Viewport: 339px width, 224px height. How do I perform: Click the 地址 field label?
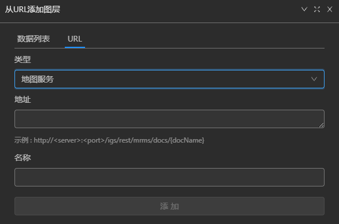tap(23, 99)
